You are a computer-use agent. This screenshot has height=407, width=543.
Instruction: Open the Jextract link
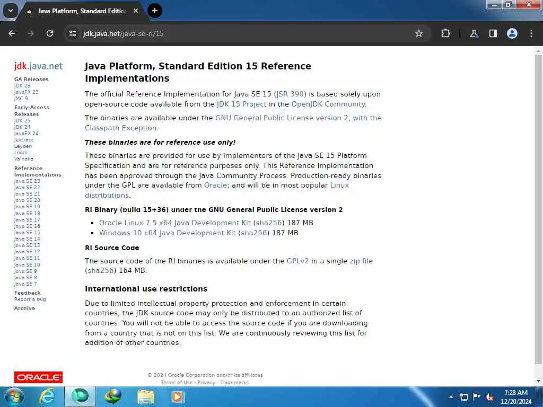click(23, 140)
